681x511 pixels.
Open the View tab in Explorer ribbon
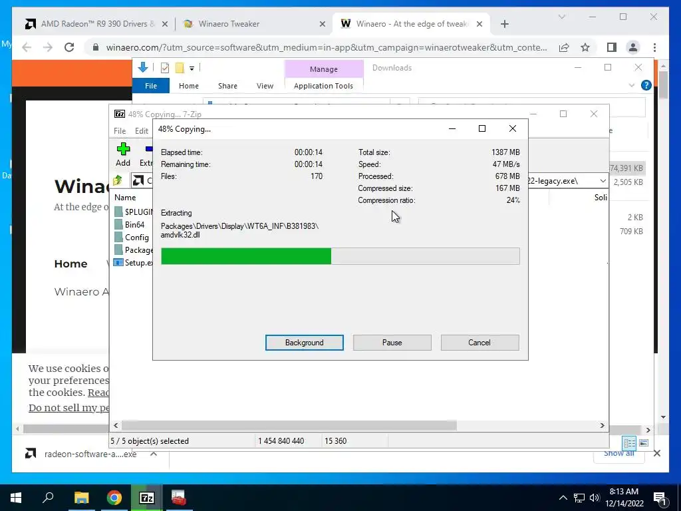point(265,86)
